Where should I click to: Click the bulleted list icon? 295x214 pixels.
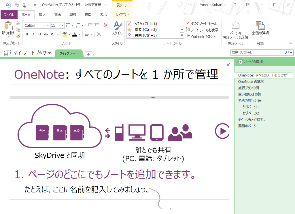[68, 25]
